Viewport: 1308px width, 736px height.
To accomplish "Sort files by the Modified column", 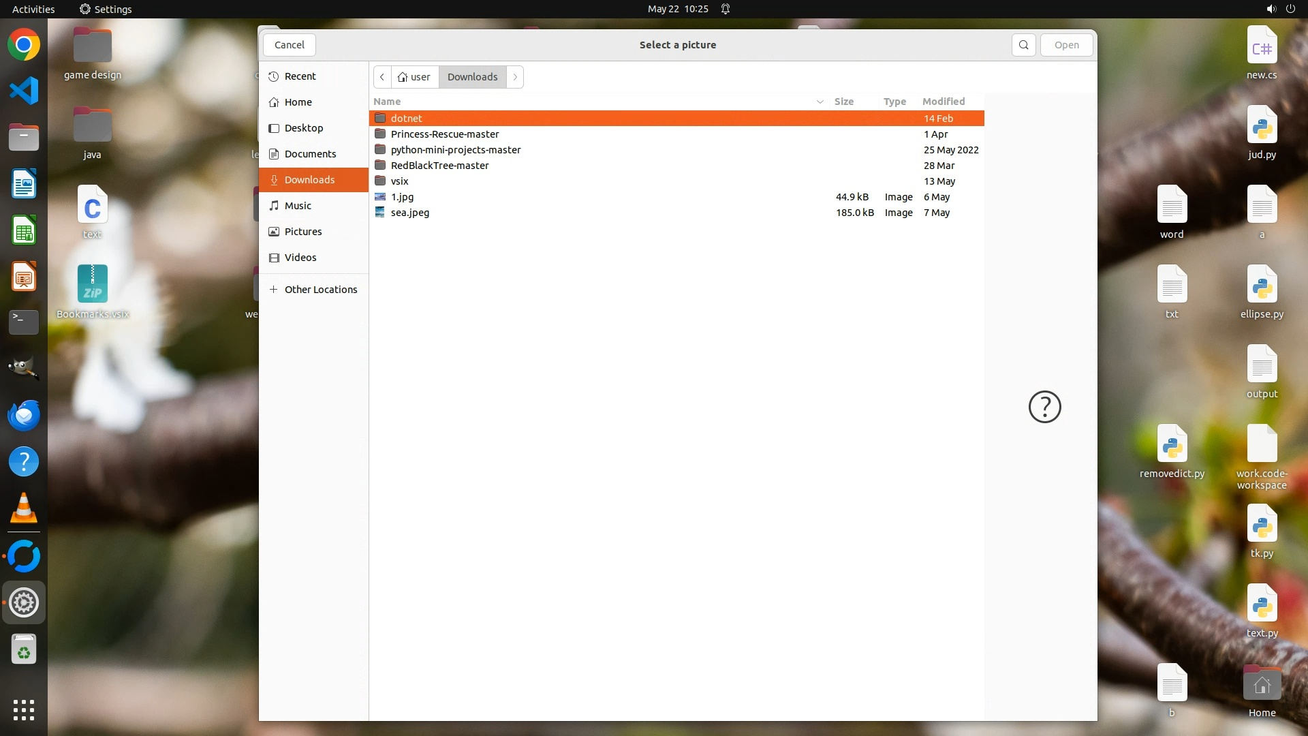I will pos(943,102).
